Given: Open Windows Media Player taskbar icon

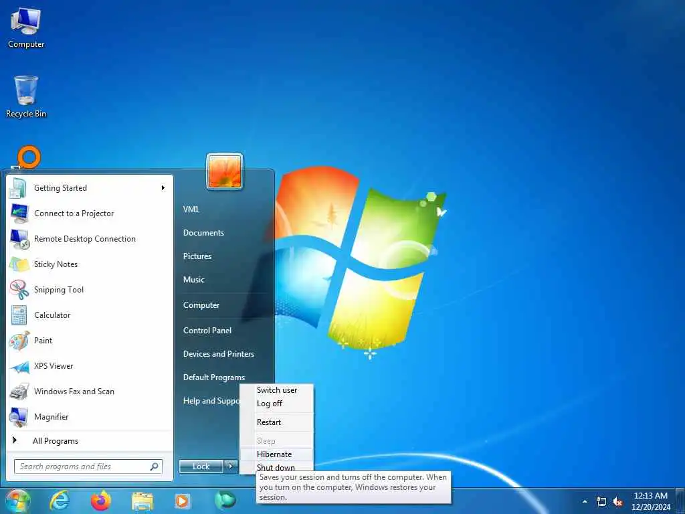Looking at the screenshot, I should click(183, 501).
